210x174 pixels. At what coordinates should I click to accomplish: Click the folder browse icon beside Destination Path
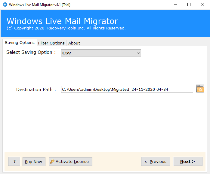200,89
